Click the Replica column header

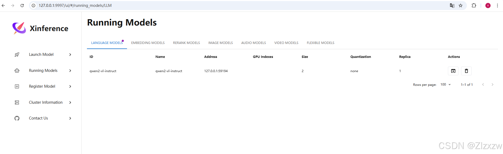405,57
